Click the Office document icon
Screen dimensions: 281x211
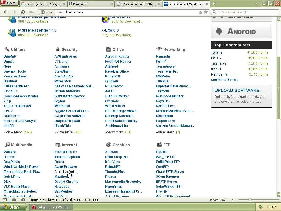click(108, 49)
